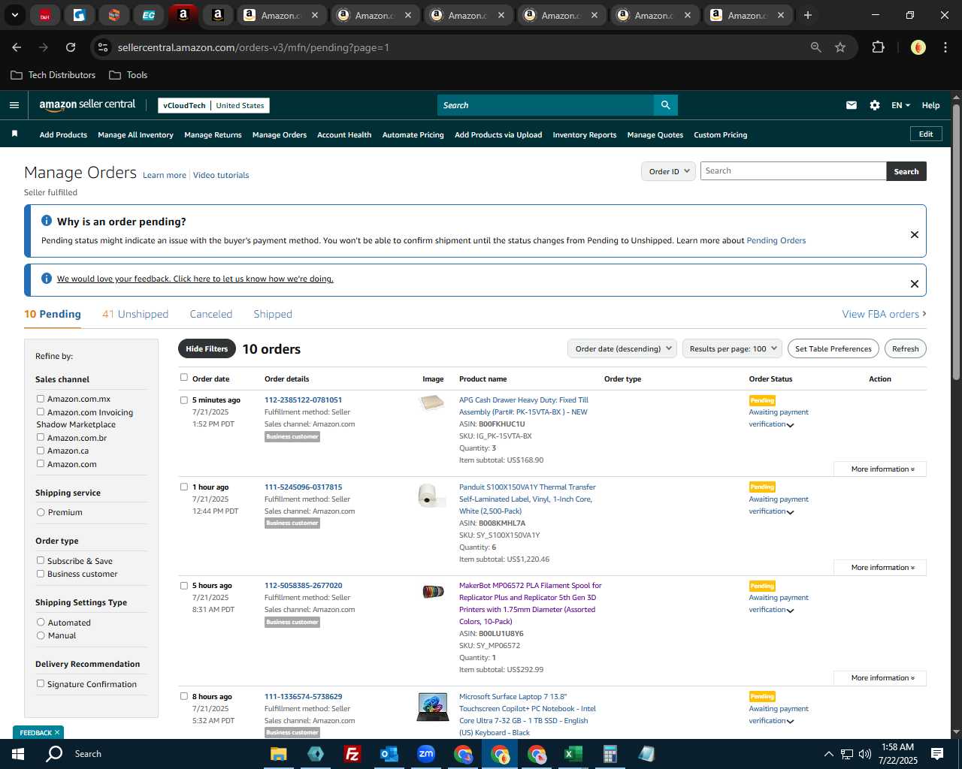Expand payment verification status for APG Cash Drawer

click(790, 425)
